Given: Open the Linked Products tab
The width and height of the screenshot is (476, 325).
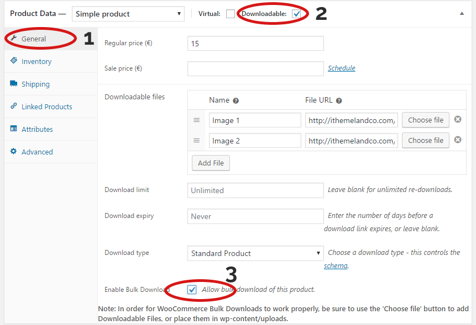Looking at the screenshot, I should [46, 106].
